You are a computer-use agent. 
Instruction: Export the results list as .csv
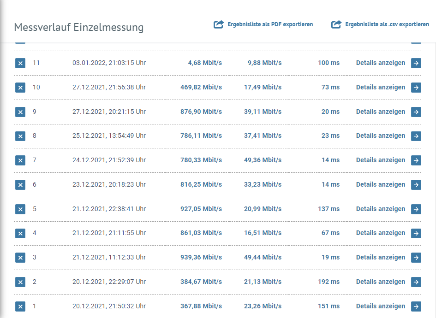(x=387, y=24)
